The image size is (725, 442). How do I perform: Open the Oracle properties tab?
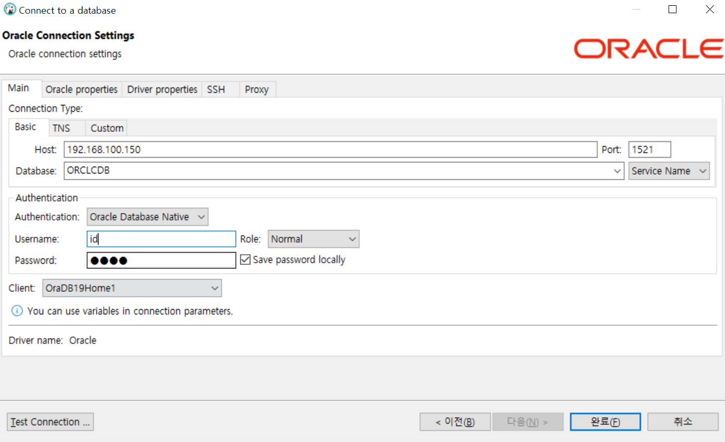click(82, 90)
